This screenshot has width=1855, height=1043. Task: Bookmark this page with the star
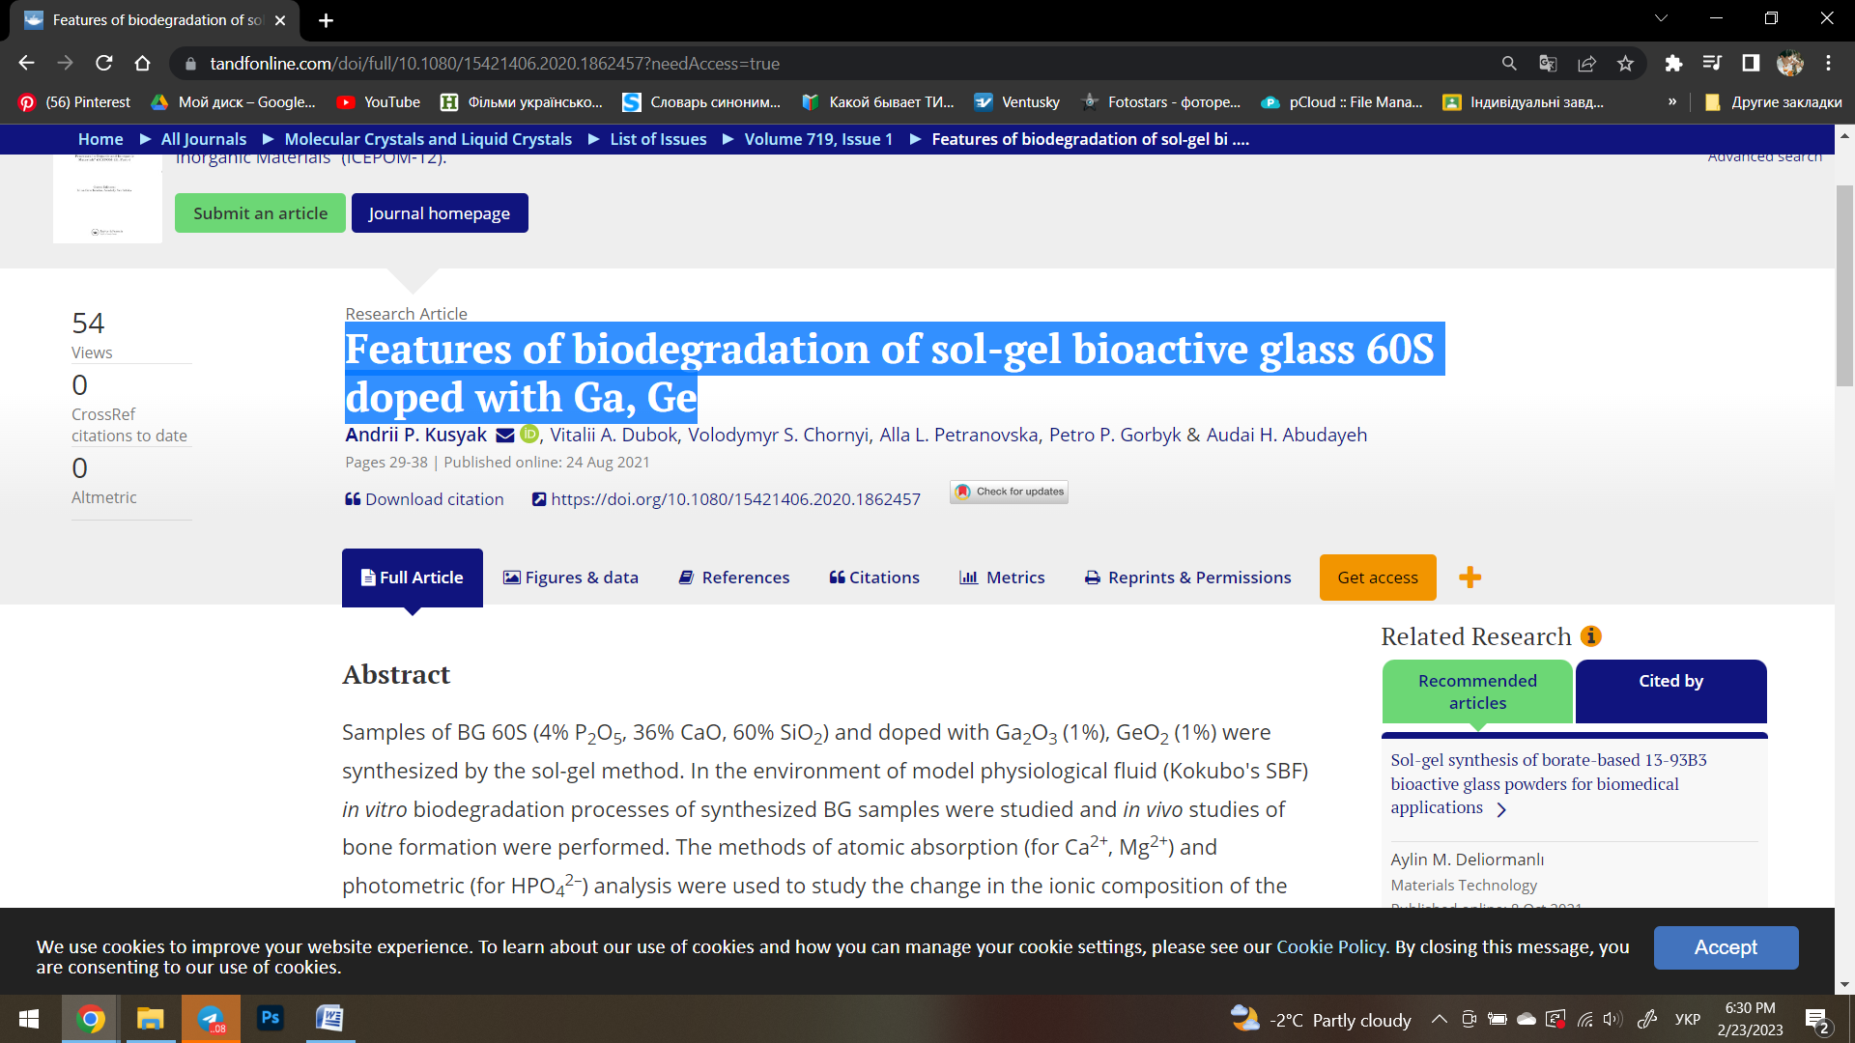click(x=1626, y=64)
